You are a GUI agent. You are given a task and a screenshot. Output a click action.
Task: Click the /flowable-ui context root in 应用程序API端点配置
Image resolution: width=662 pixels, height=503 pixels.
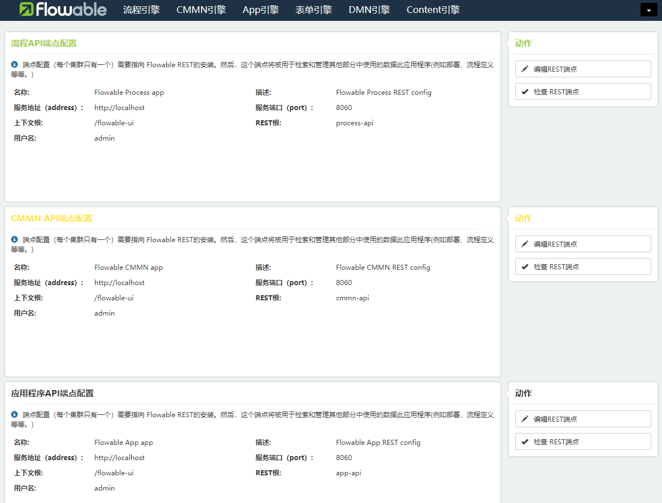click(114, 473)
